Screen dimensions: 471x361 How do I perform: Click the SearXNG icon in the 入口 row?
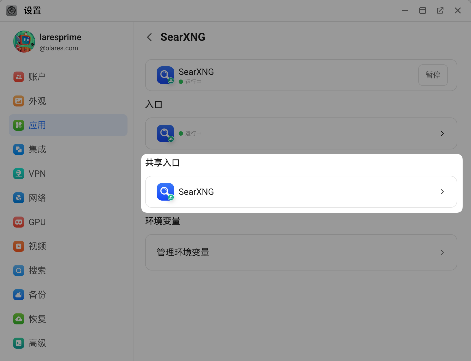coord(165,133)
